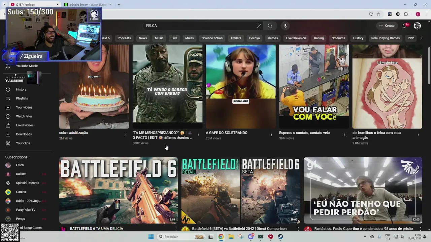Open tab search dropdown arrow

pyautogui.click(x=4, y=4)
